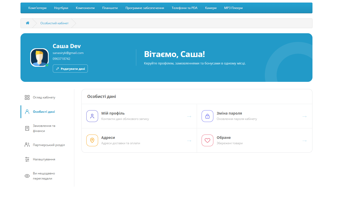Click the person icon beside Особисті дані sidebar item
This screenshot has height=201, width=345.
27,112
